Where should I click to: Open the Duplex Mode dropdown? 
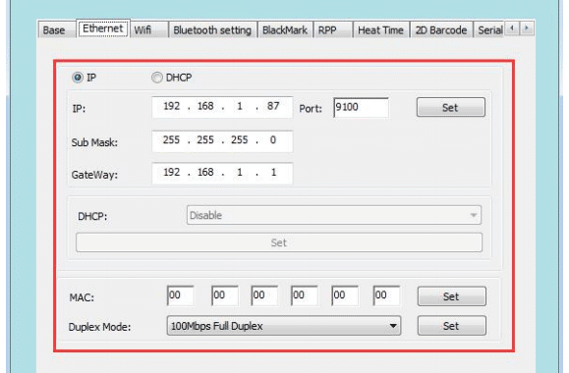pyautogui.click(x=284, y=326)
